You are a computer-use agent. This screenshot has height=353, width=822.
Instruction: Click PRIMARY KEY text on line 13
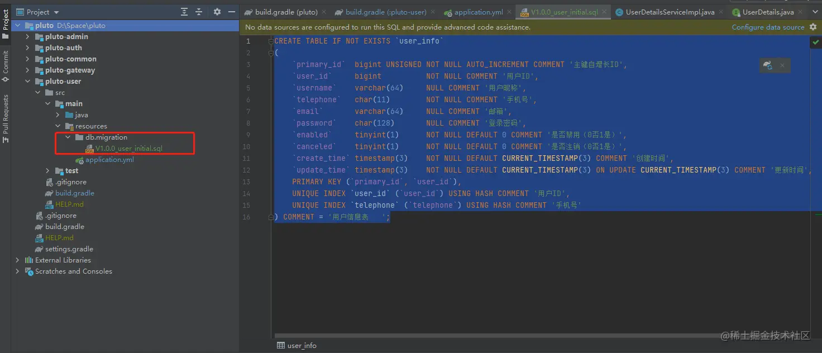click(317, 182)
